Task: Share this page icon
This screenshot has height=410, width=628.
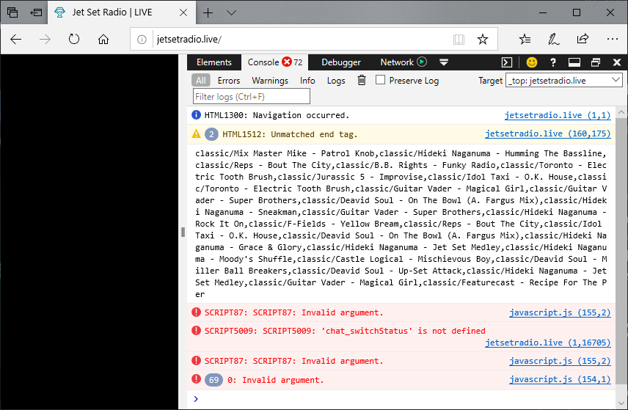Action: coord(583,39)
